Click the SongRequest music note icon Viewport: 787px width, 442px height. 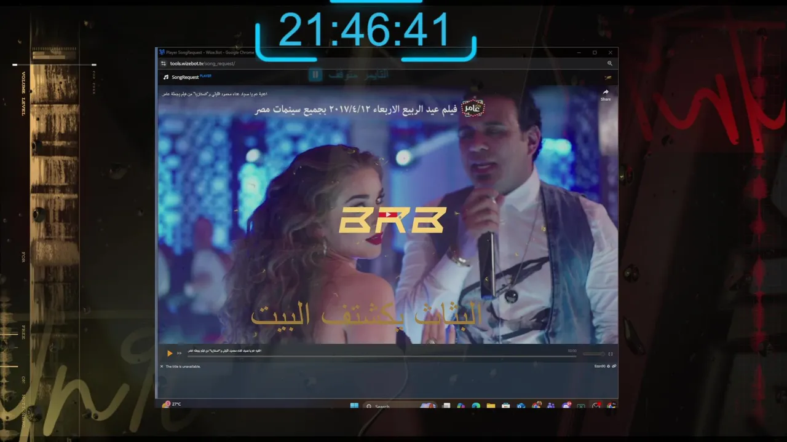(166, 77)
